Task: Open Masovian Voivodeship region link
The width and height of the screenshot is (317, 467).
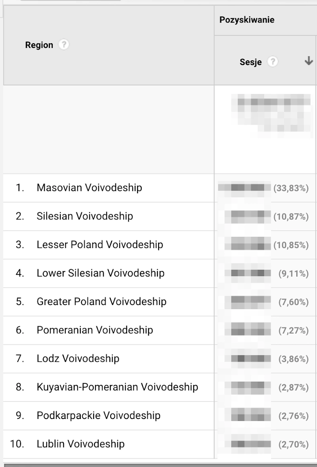Action: point(89,188)
